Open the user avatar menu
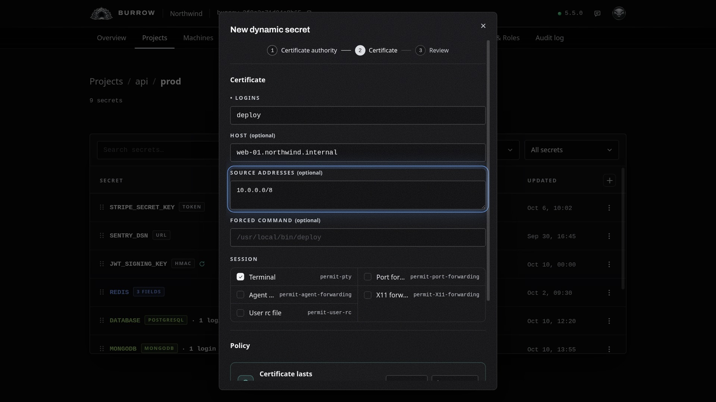Viewport: 716px width, 402px height. (619, 13)
